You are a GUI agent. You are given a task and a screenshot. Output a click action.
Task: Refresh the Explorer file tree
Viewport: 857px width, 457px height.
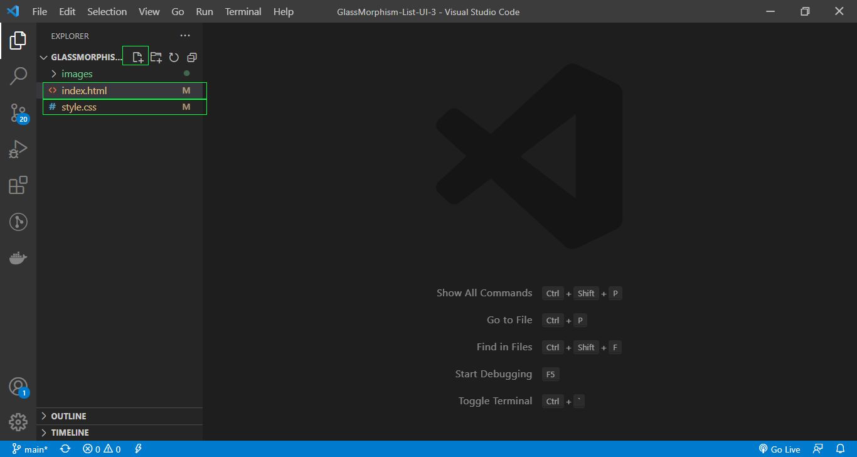[x=174, y=57]
